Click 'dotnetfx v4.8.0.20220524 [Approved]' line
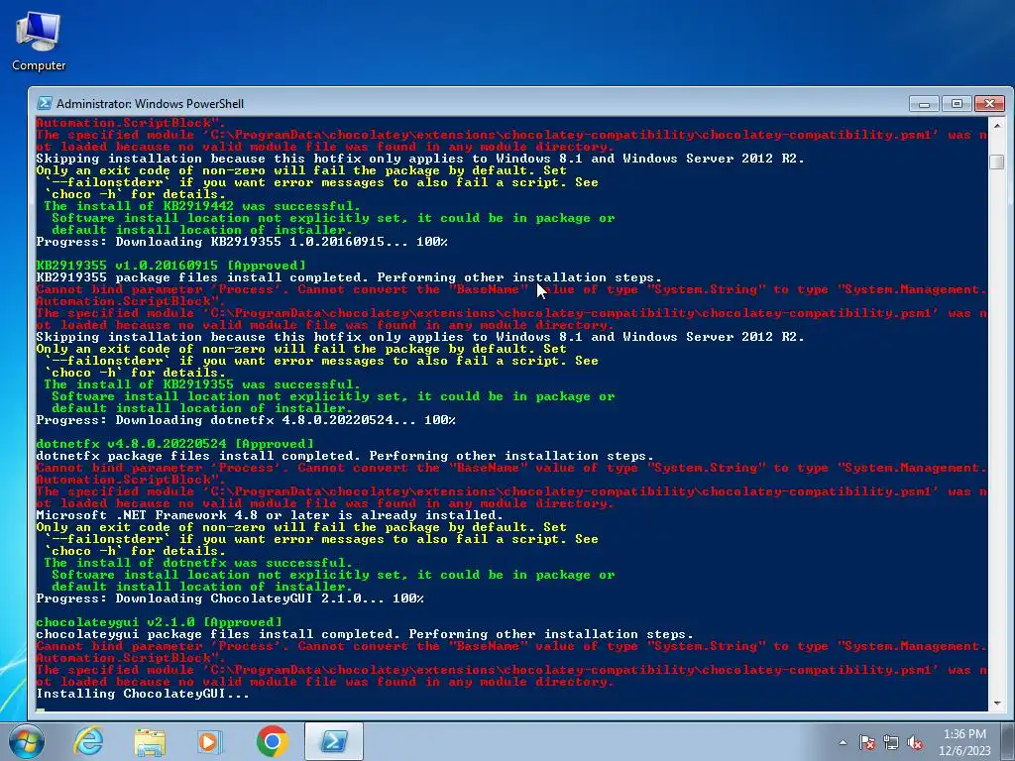 click(174, 444)
